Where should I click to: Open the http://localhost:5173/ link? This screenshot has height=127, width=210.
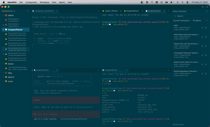point(60,39)
